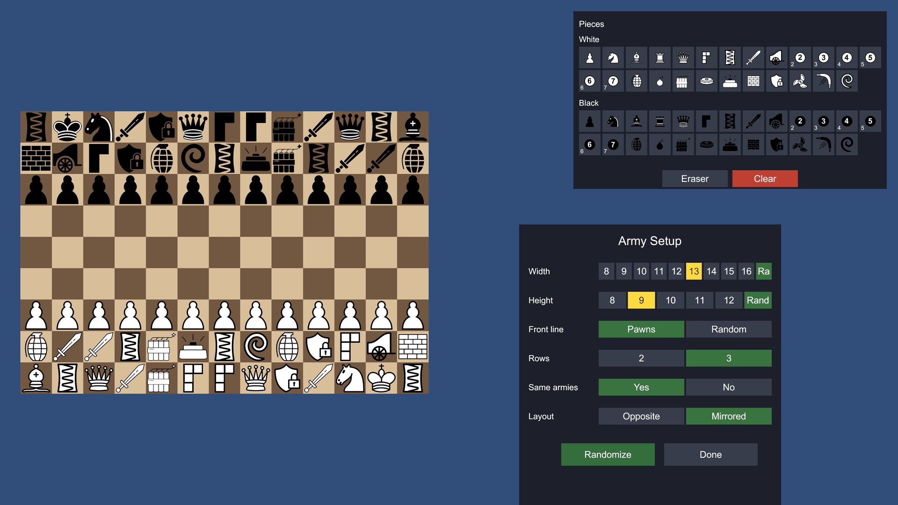Select the white catapult piece in the palette
This screenshot has width=898, height=505.
coord(776,58)
